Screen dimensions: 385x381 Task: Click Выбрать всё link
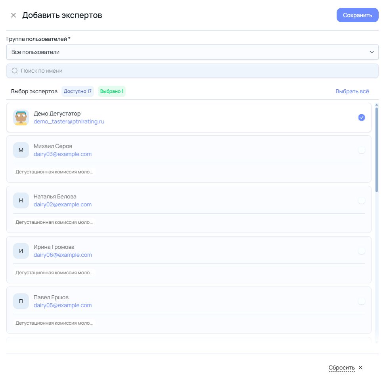tap(352, 91)
